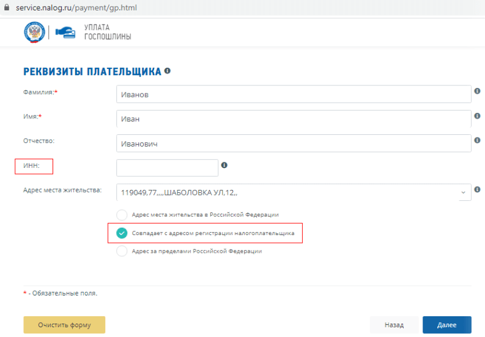The width and height of the screenshot is (485, 337).
Task: Click the Далее button
Action: click(x=446, y=325)
